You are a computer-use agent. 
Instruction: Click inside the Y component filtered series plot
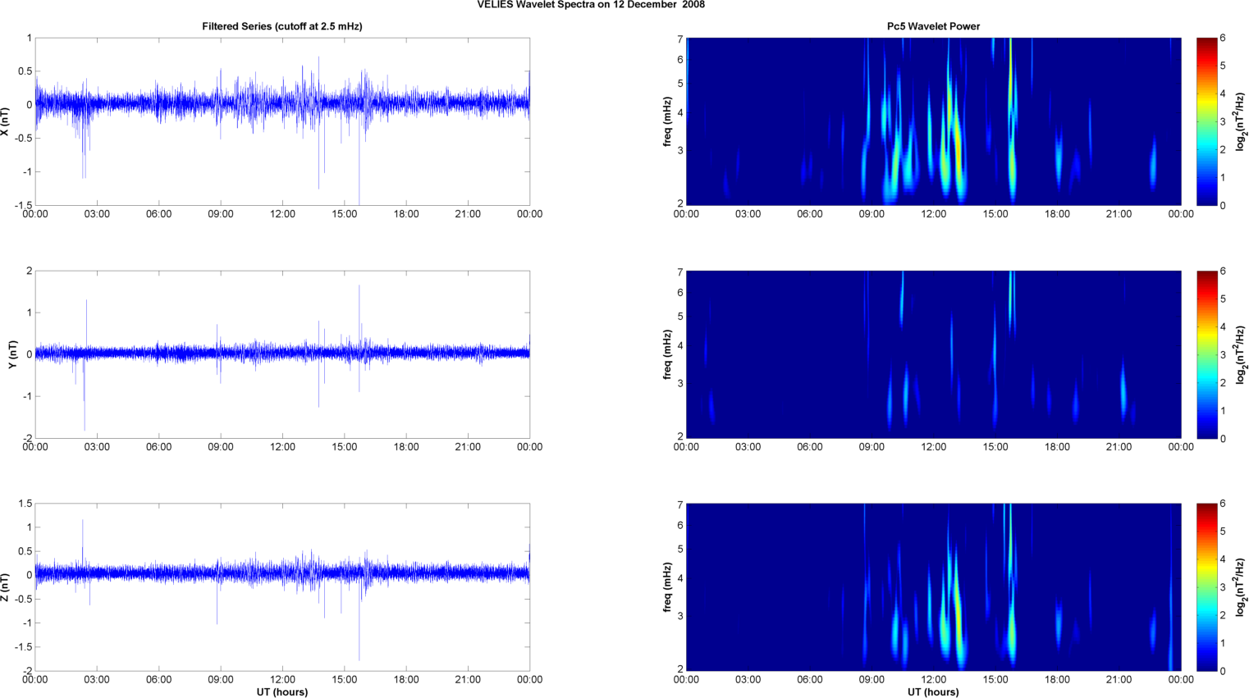pyautogui.click(x=282, y=354)
